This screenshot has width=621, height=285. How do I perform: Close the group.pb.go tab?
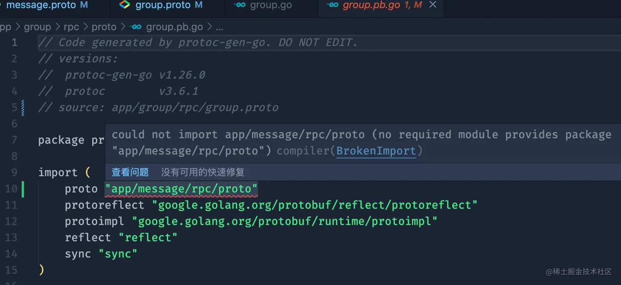(x=432, y=5)
